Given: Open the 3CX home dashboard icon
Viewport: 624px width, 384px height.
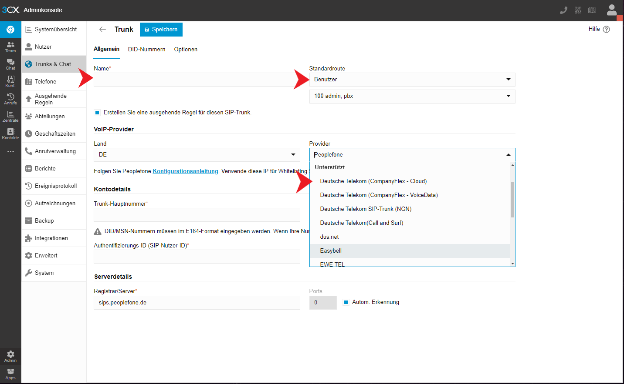Looking at the screenshot, I should [10, 30].
